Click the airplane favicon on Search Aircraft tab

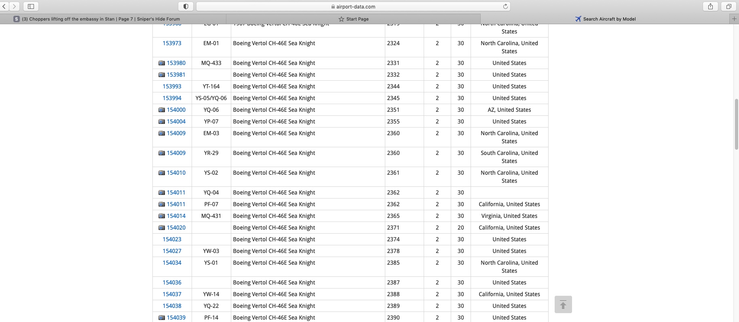[578, 19]
